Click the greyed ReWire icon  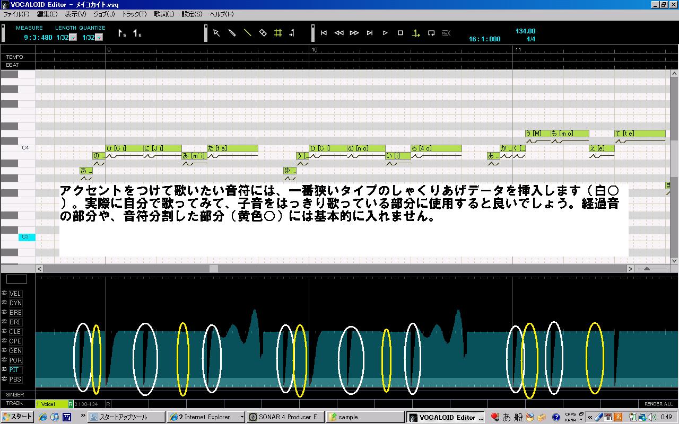coord(446,33)
